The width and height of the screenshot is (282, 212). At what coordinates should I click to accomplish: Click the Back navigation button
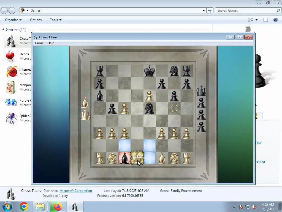click(x=4, y=10)
